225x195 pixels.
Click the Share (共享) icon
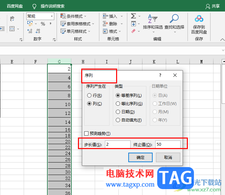(208, 7)
